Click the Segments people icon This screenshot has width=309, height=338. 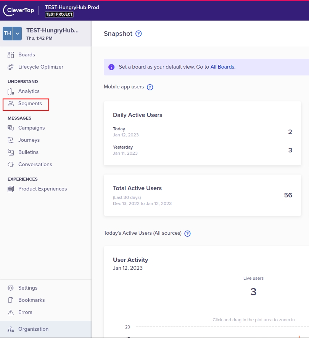pos(11,104)
